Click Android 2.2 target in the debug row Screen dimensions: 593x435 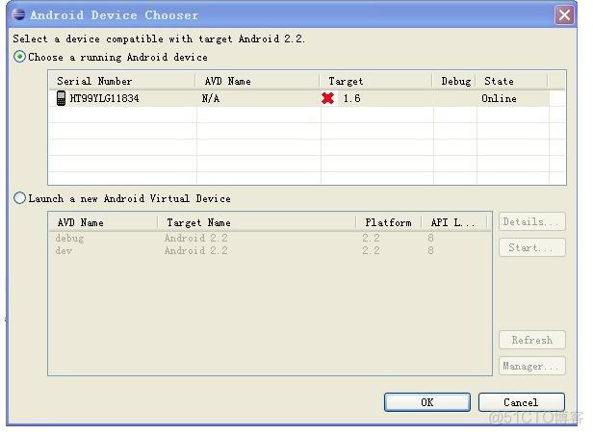coord(196,238)
